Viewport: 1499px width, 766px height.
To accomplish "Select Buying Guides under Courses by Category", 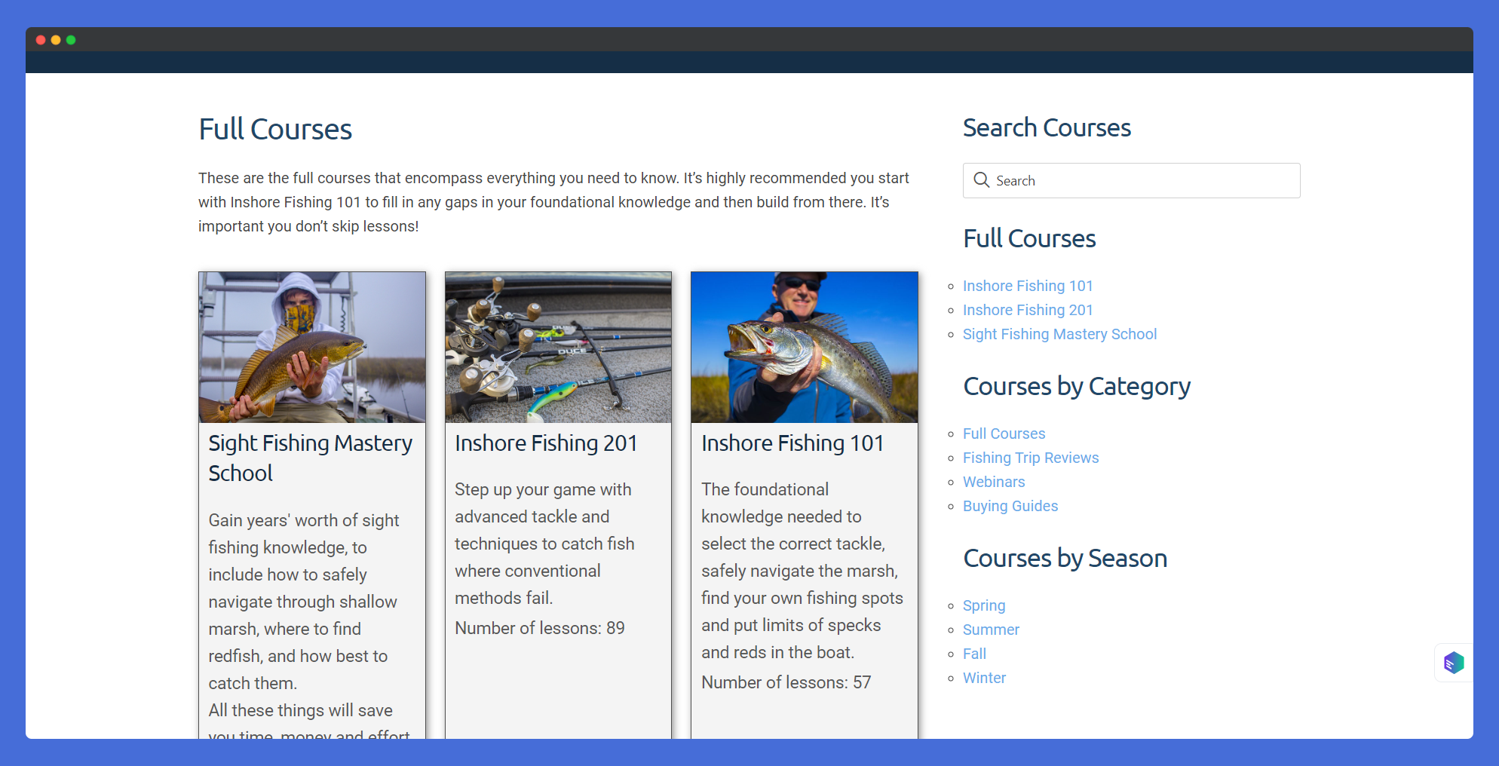I will click(1010, 506).
